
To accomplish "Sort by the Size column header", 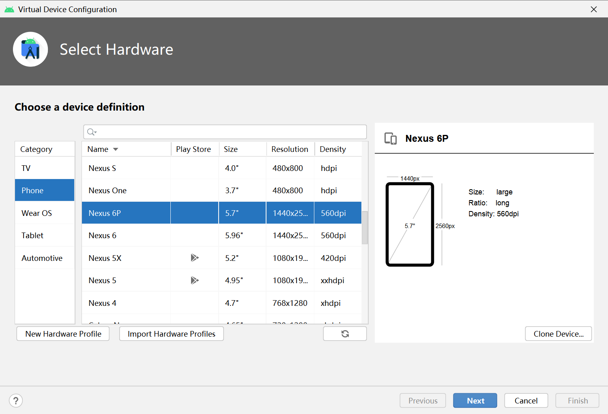I will pos(243,149).
